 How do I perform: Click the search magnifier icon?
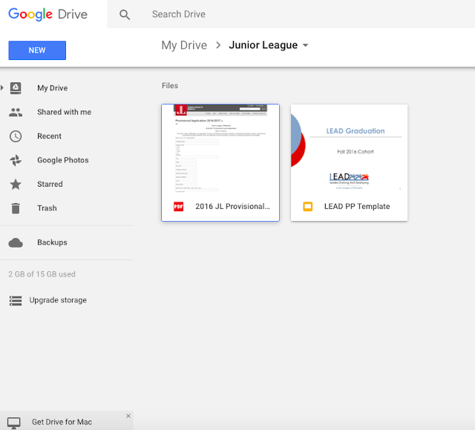pyautogui.click(x=125, y=15)
